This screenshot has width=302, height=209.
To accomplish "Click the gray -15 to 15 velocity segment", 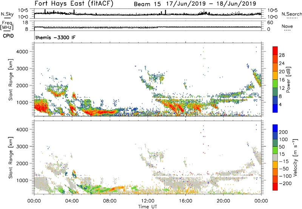I will point(275,158).
